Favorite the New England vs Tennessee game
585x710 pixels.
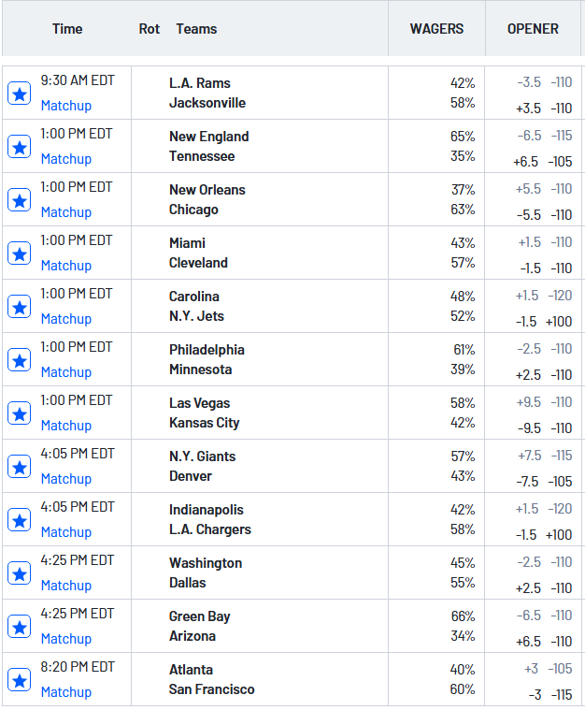click(x=19, y=146)
